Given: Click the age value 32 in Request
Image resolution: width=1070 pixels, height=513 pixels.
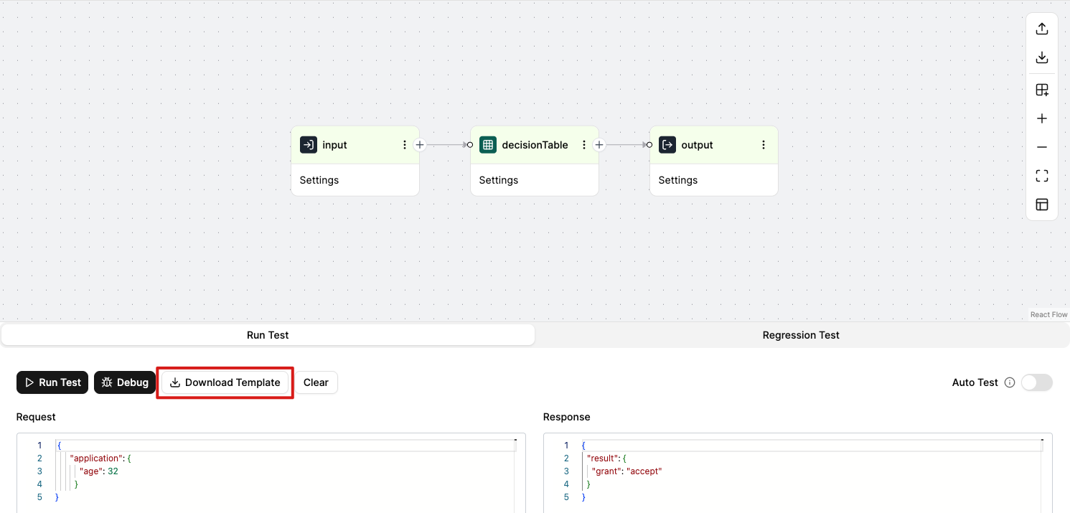Looking at the screenshot, I should tap(113, 471).
